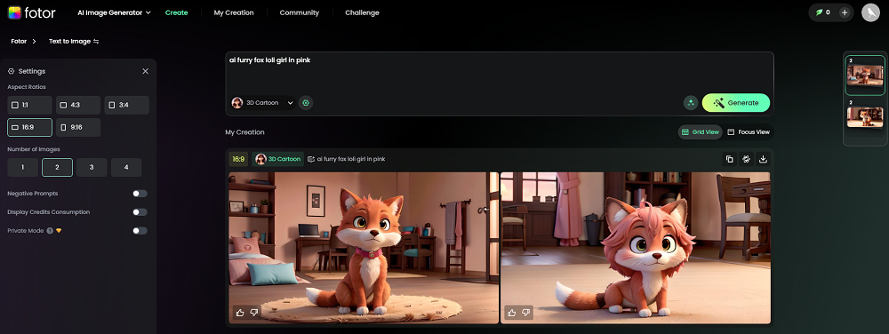Go to the Create tab
This screenshot has width=889, height=334.
[176, 12]
